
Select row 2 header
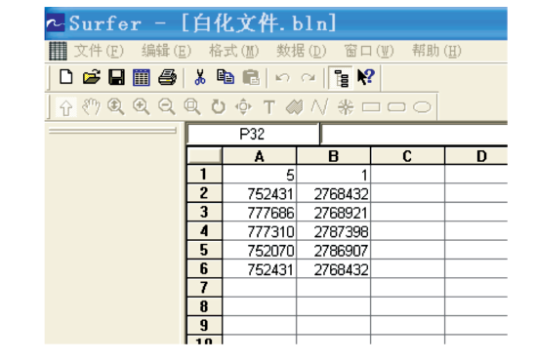point(204,193)
